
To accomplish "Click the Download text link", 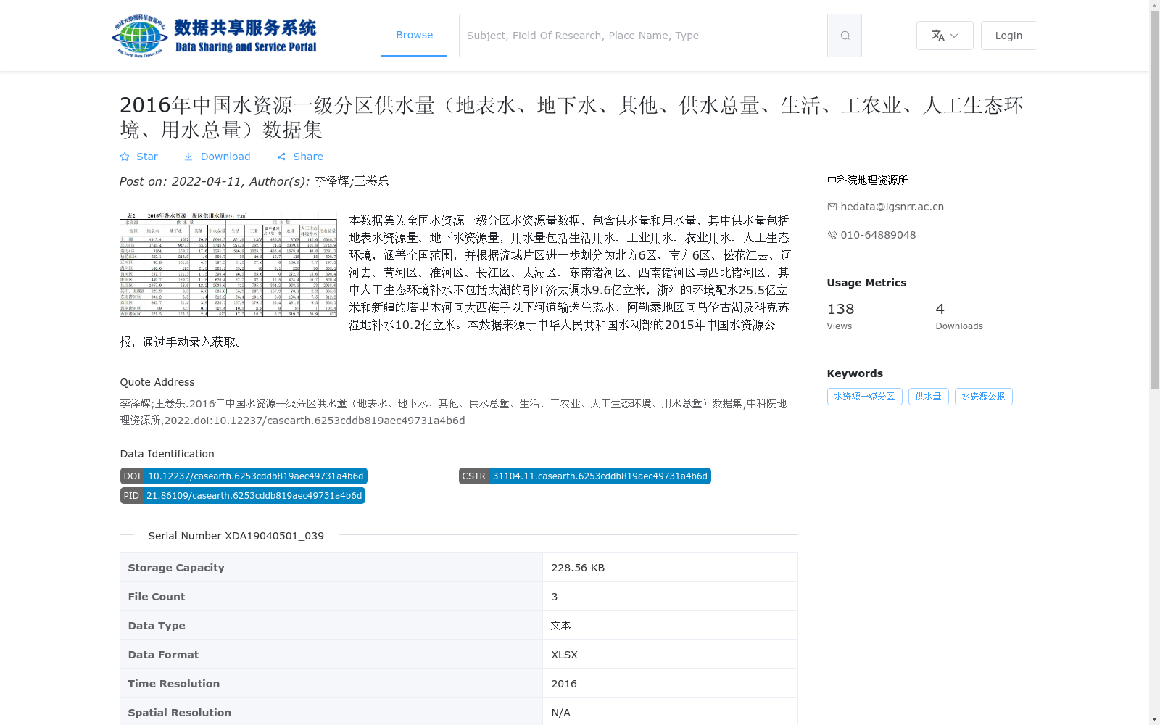I will coord(225,157).
